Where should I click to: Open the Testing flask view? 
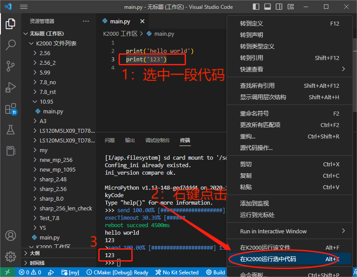11,130
